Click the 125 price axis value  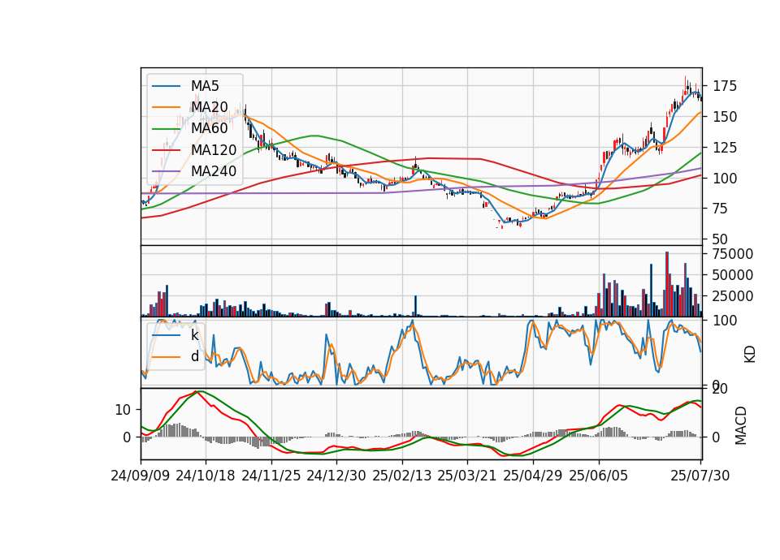(725, 148)
